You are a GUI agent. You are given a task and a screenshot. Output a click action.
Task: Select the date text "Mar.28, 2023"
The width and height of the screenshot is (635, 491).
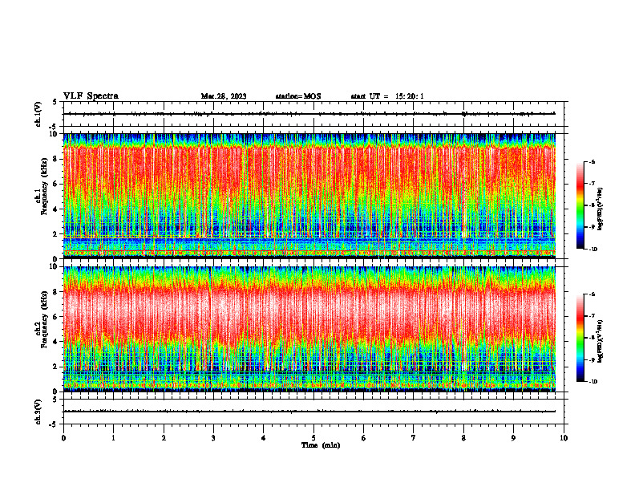pos(224,96)
